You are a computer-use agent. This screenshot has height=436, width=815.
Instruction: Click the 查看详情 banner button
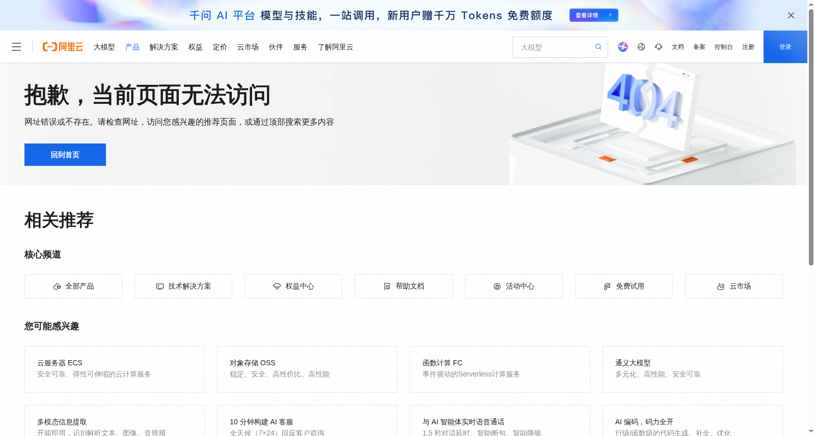tap(594, 15)
